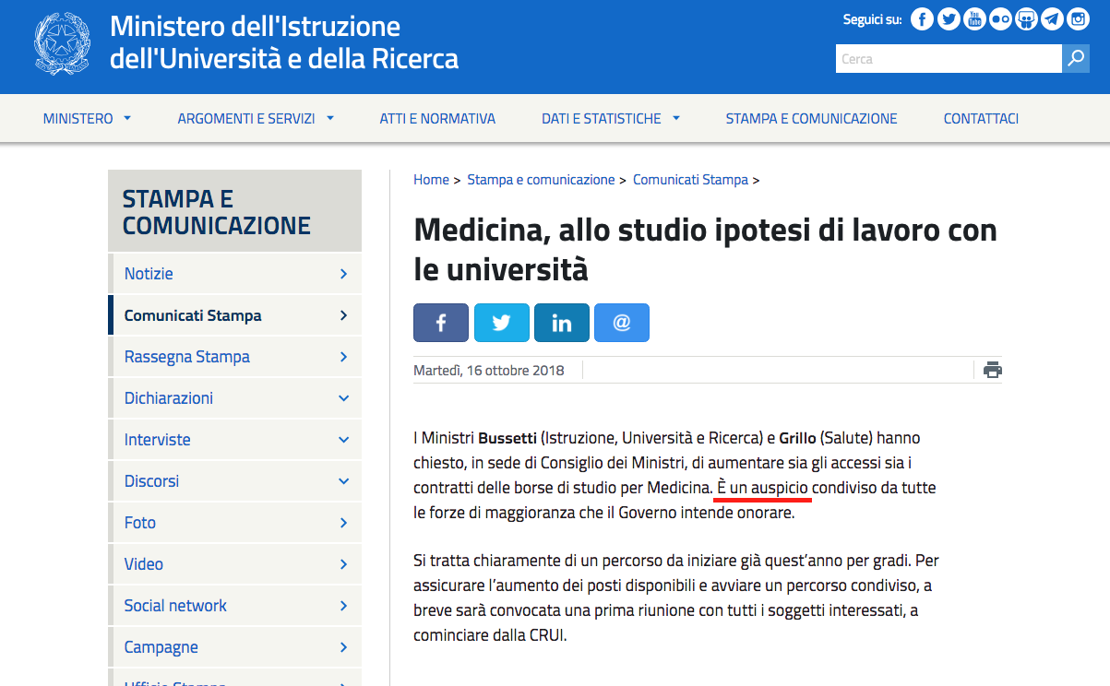Visit the Instagram profile icon in header

pyautogui.click(x=1078, y=19)
